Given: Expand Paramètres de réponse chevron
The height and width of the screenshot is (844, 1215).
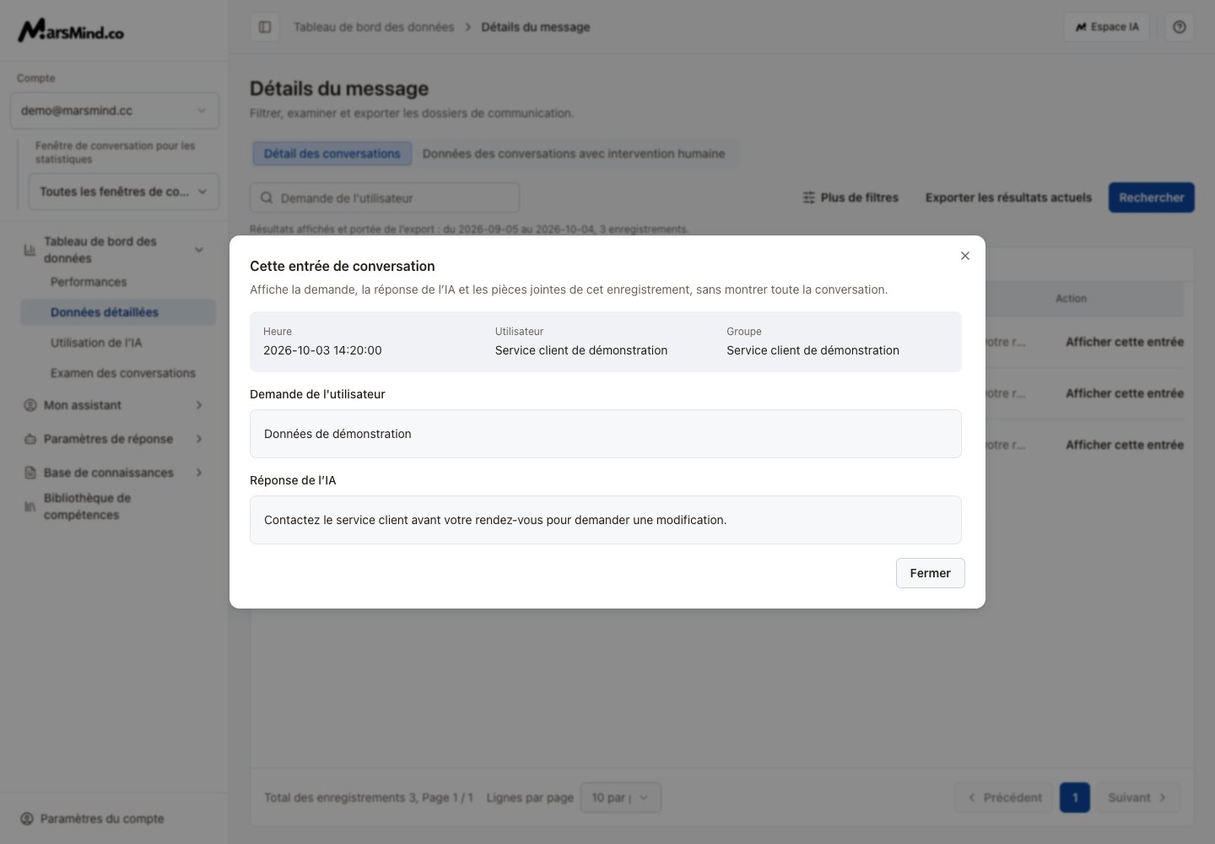Looking at the screenshot, I should click(199, 439).
